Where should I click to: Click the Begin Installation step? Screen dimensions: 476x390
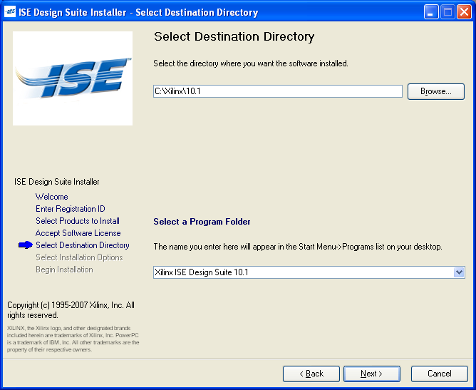pos(64,270)
